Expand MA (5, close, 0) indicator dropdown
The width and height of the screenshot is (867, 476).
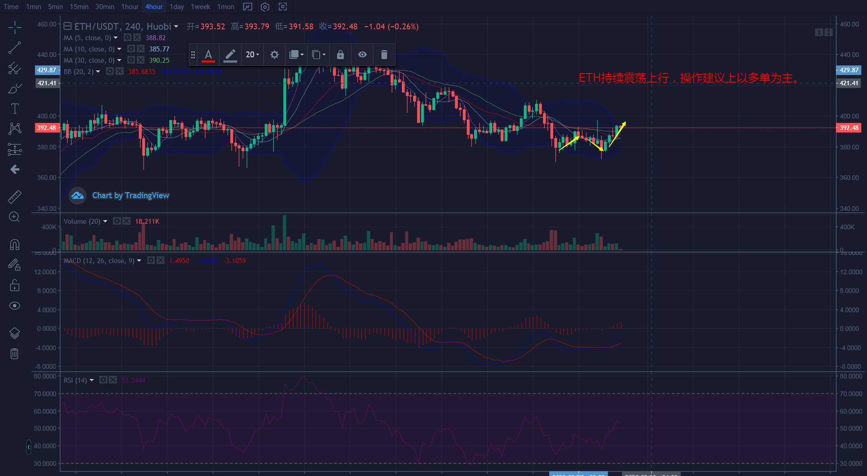(116, 38)
